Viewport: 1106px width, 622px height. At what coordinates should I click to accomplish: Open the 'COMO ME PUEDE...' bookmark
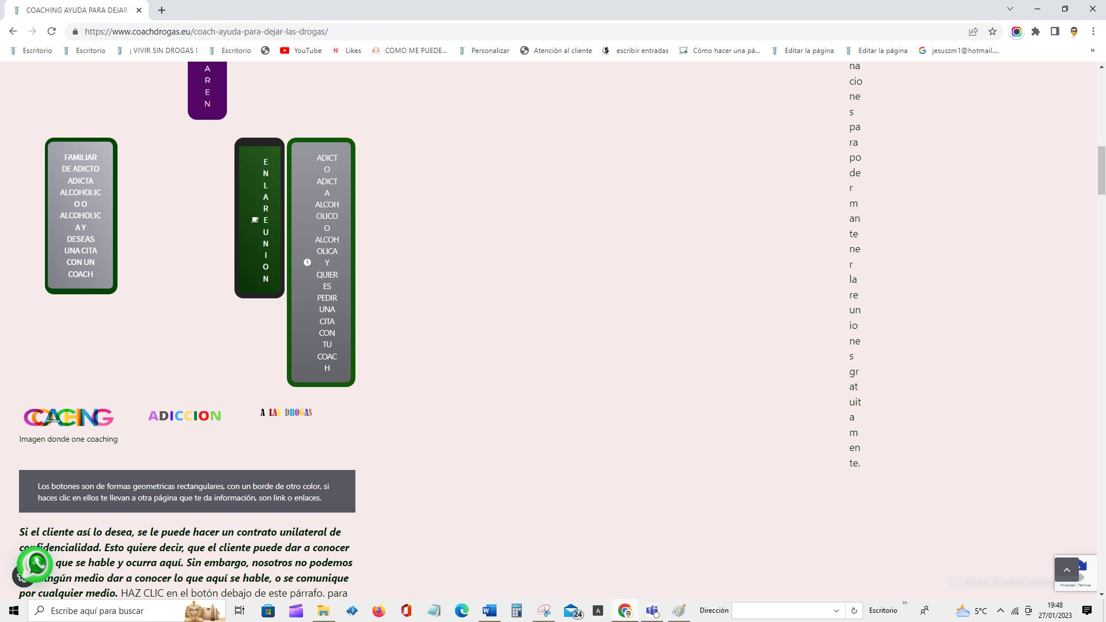tap(410, 51)
